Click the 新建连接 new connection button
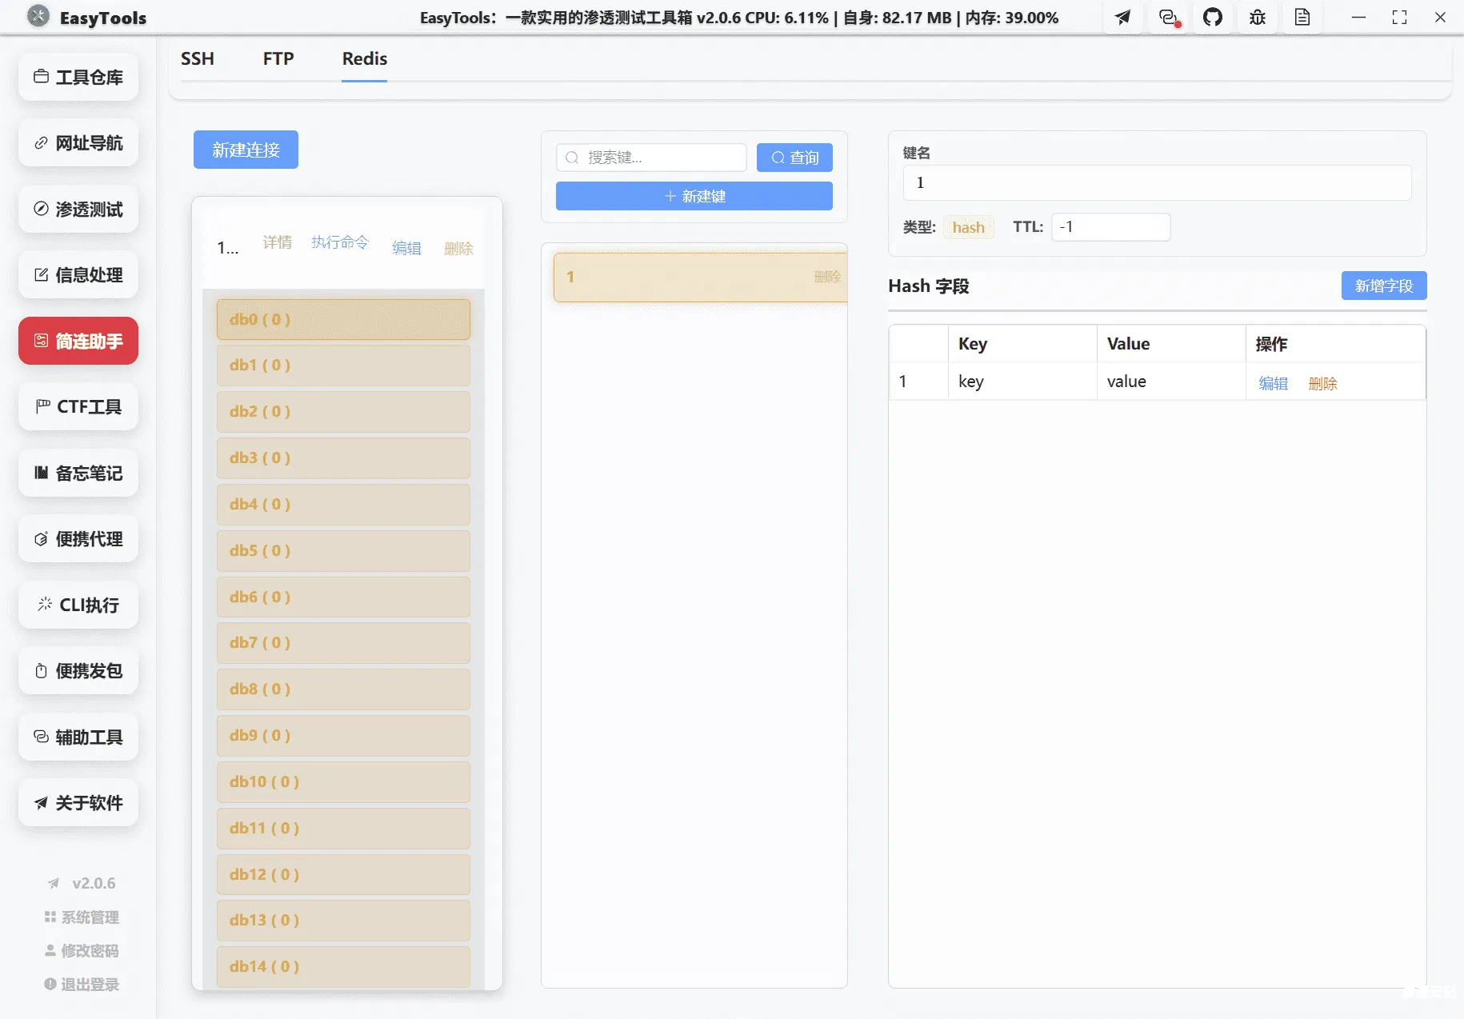The width and height of the screenshot is (1464, 1019). [x=246, y=150]
